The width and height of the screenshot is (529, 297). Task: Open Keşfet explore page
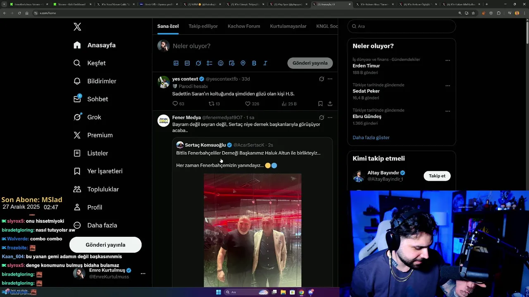[89, 63]
